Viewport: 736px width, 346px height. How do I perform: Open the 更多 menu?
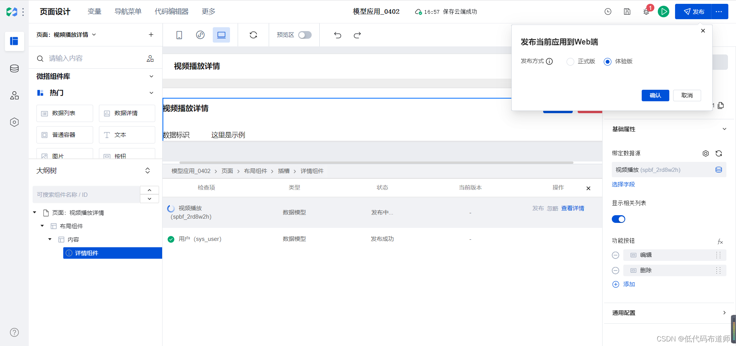(209, 12)
